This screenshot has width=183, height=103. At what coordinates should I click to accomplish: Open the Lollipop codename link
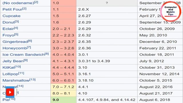click(x=10, y=74)
